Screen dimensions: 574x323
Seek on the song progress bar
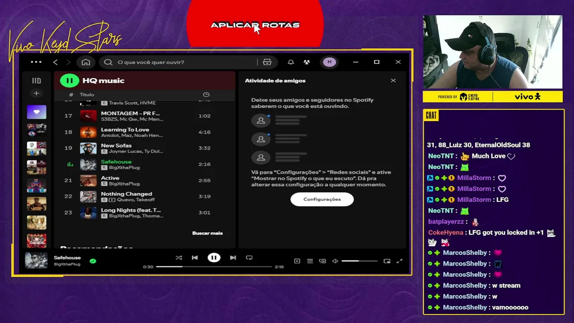tap(214, 267)
